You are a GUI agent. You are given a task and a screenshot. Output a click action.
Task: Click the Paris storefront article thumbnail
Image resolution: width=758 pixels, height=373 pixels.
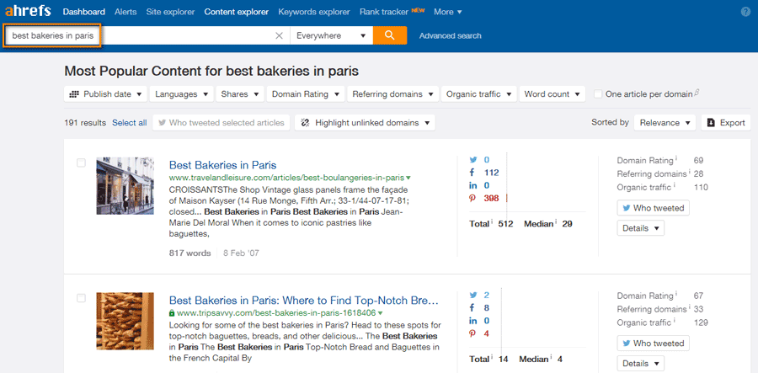click(x=125, y=185)
